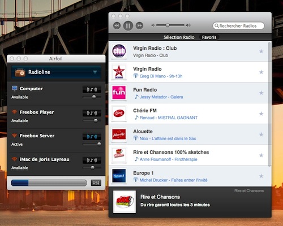This screenshot has width=283, height=226.
Task: Go to previous radio station
Action: coord(117,25)
